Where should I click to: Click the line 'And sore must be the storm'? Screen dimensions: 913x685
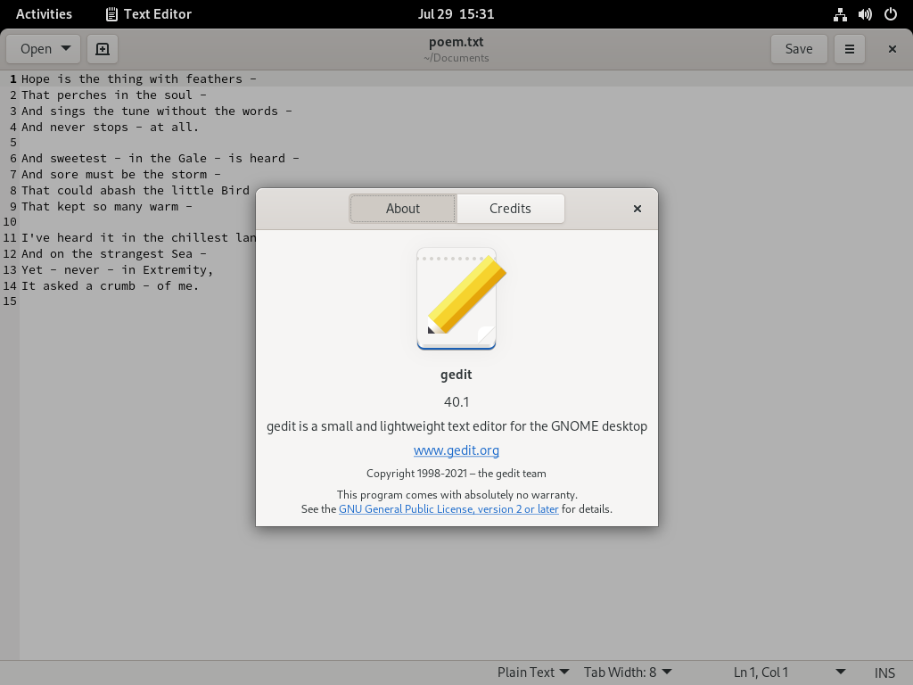(121, 174)
